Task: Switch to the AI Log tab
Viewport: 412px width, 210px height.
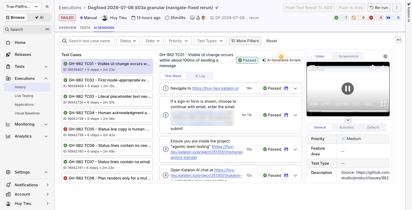Action: 200,76
